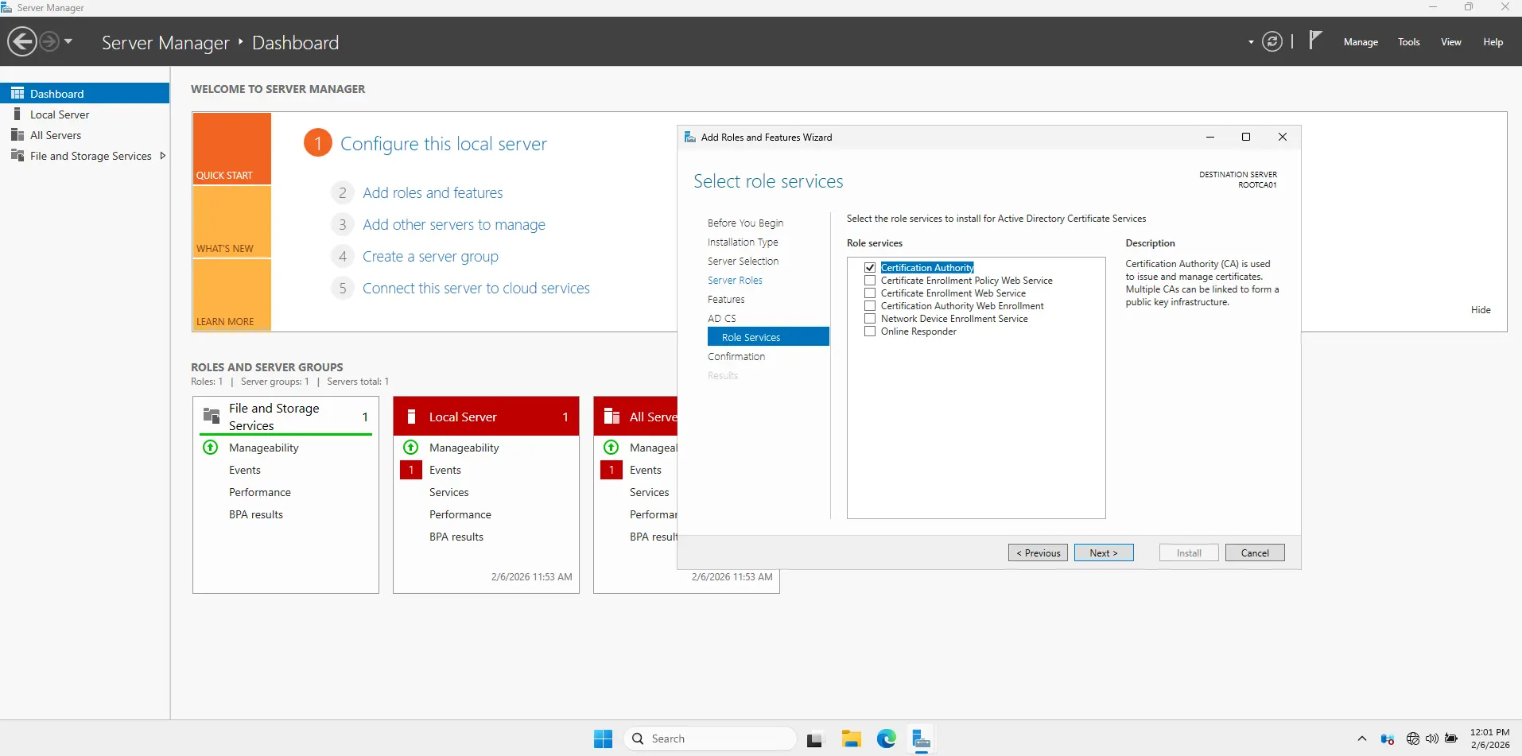
Task: Click the network globe icon in system tray
Action: (x=1413, y=739)
